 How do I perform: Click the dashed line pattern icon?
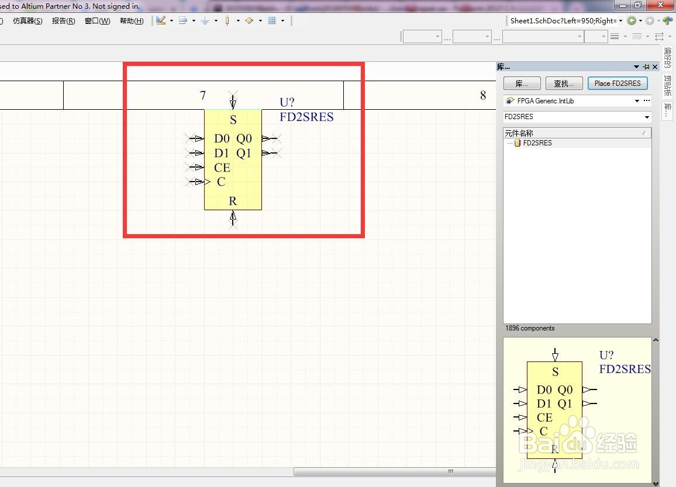[x=637, y=37]
